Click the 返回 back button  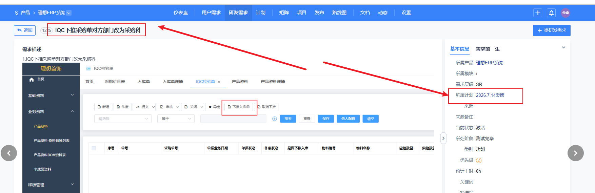pos(25,30)
